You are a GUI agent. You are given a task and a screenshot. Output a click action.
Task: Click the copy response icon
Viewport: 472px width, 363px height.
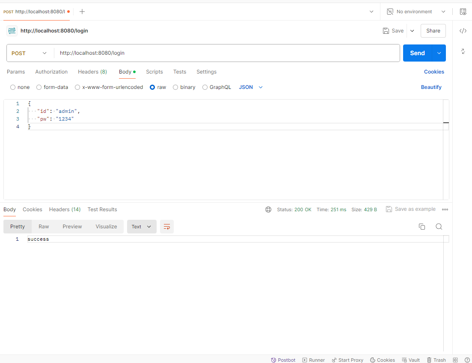(x=422, y=227)
